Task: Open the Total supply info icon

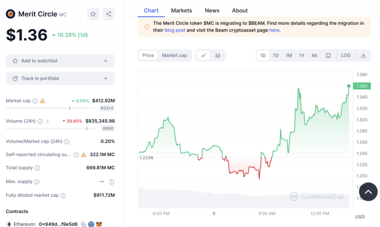Action: pos(37,168)
